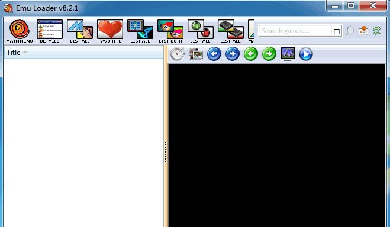This screenshot has height=227, width=390.
Task: Close the Emu Loader window
Action: tap(373, 5)
